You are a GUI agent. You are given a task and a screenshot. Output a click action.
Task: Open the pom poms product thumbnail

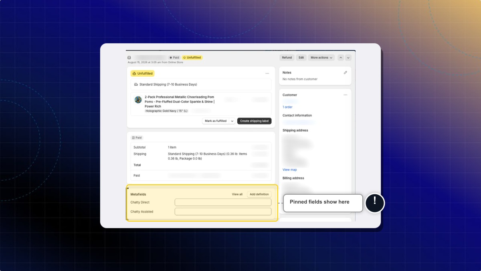click(x=138, y=100)
